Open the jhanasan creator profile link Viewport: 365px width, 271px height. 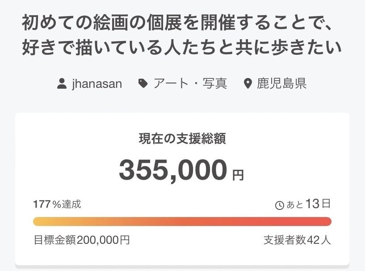click(x=96, y=83)
